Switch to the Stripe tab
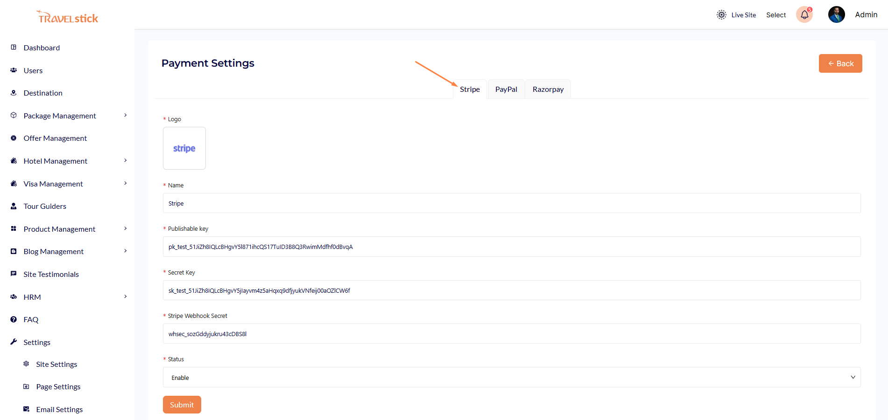Image resolution: width=888 pixels, height=420 pixels. [470, 89]
